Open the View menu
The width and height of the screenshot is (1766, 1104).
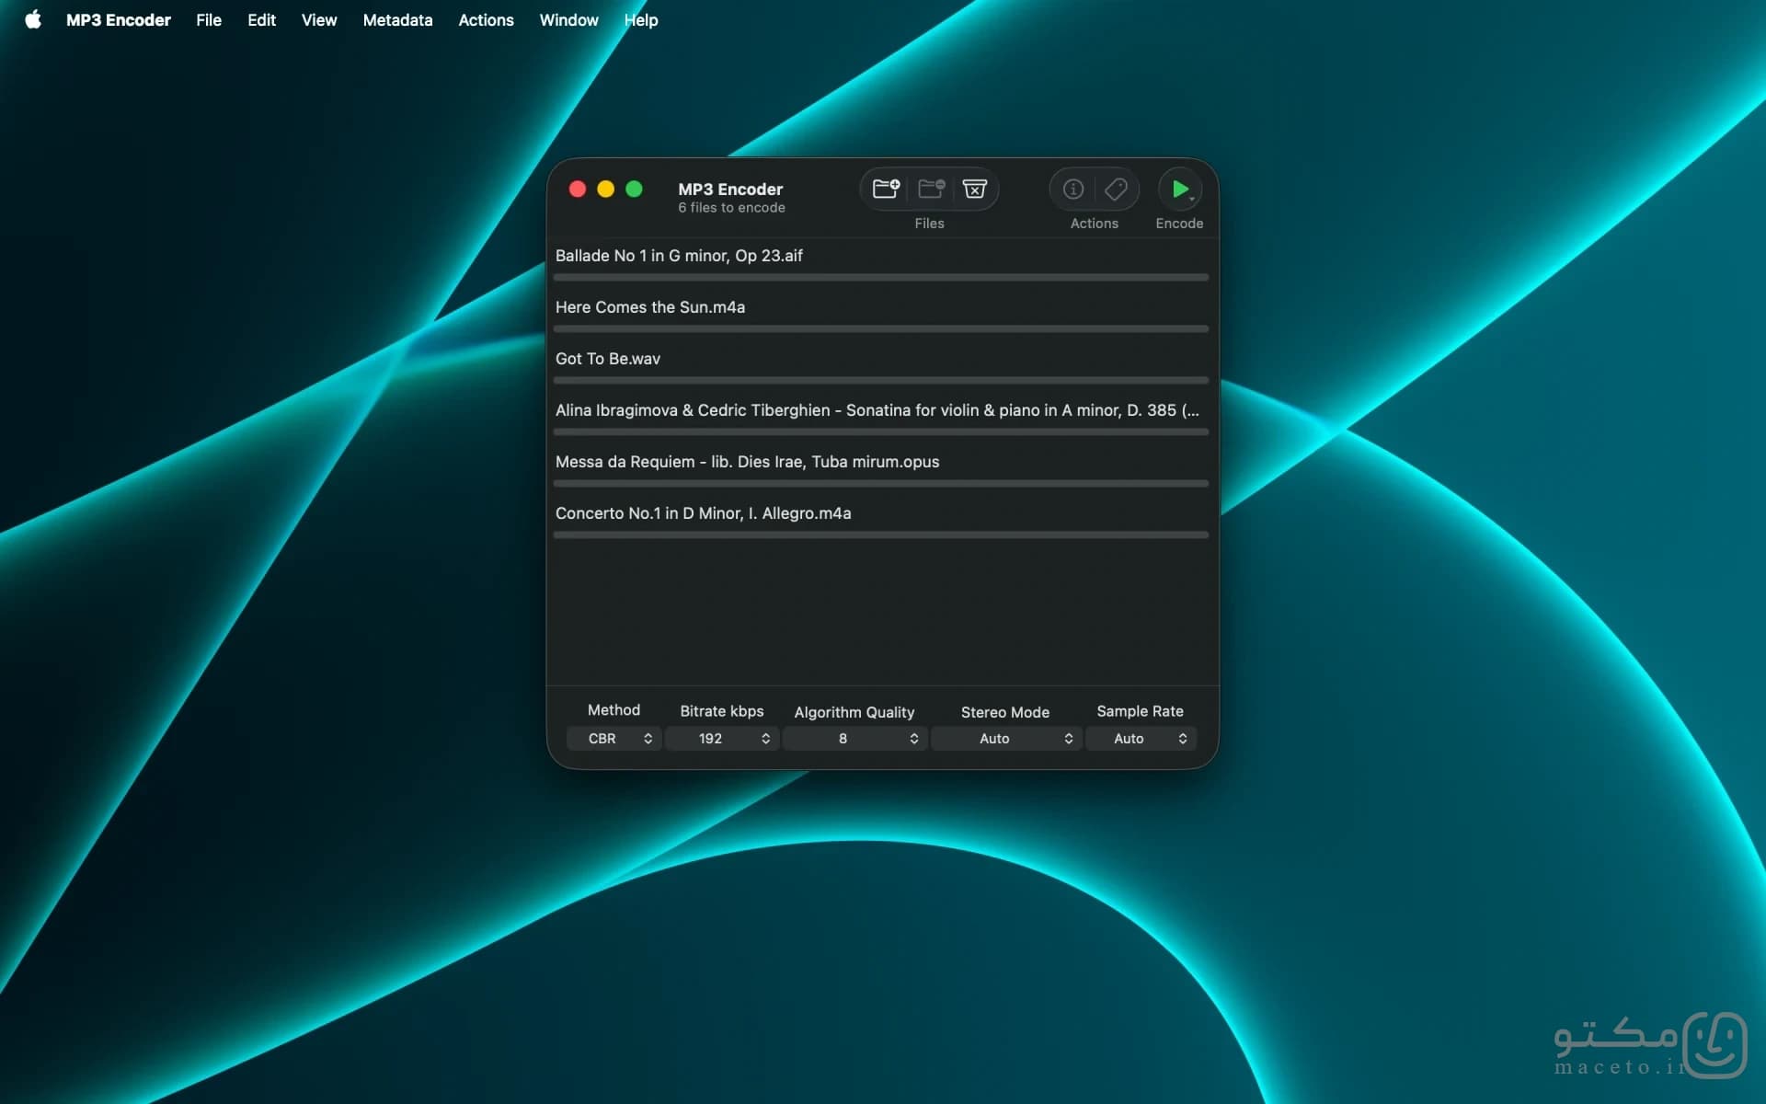[319, 19]
